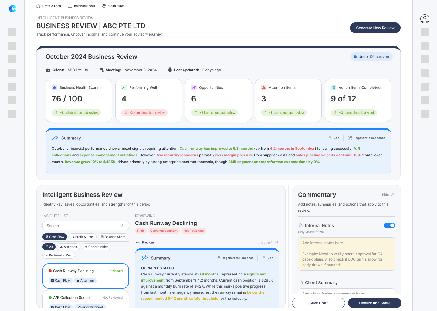
Task: Select the Opportunities filter chip
Action: [96, 247]
